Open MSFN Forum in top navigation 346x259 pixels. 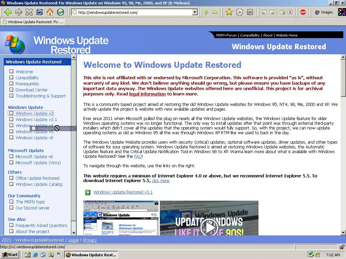[226, 35]
